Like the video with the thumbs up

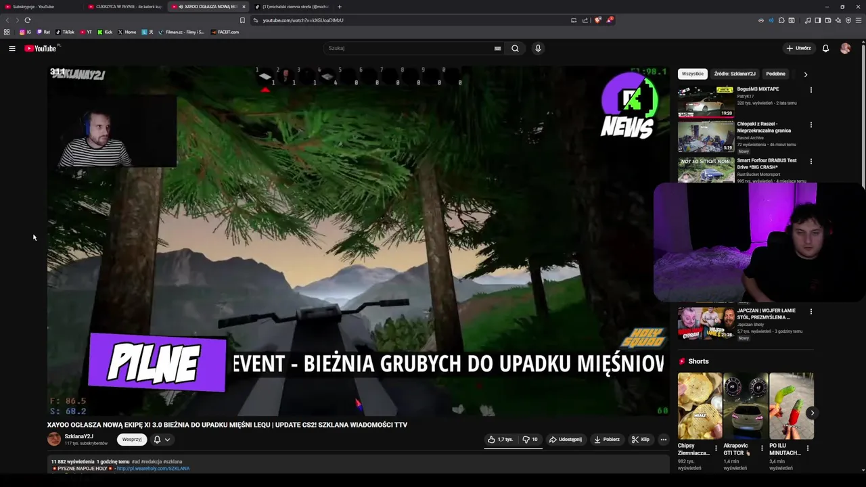tap(500, 440)
